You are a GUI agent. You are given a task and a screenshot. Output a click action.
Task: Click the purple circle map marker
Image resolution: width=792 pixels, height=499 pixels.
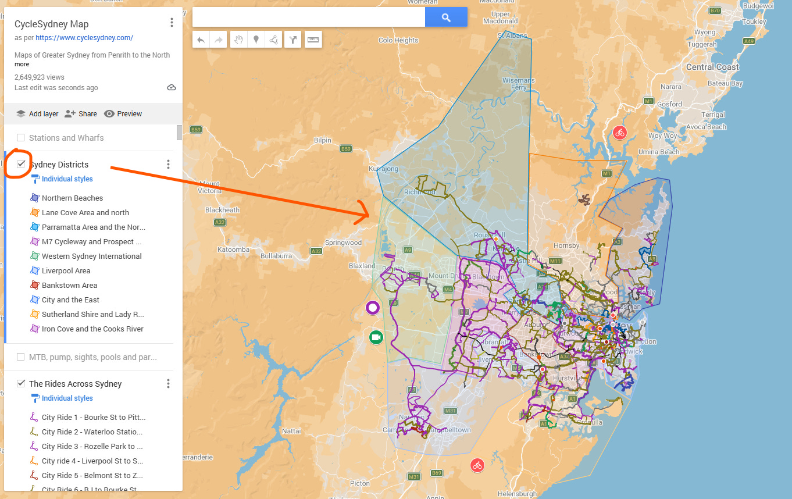[373, 308]
